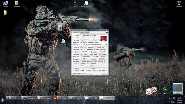Click the Radeon graphics logo
The image size is (185, 104).
point(103,39)
